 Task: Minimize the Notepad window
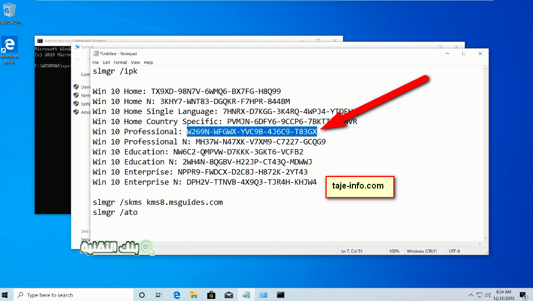447,54
